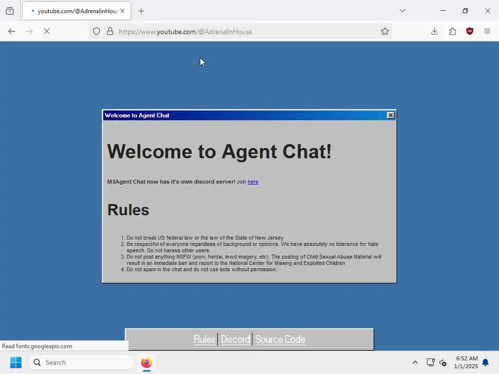Close the Welcome to Agent Chat dialog

pyautogui.click(x=390, y=115)
